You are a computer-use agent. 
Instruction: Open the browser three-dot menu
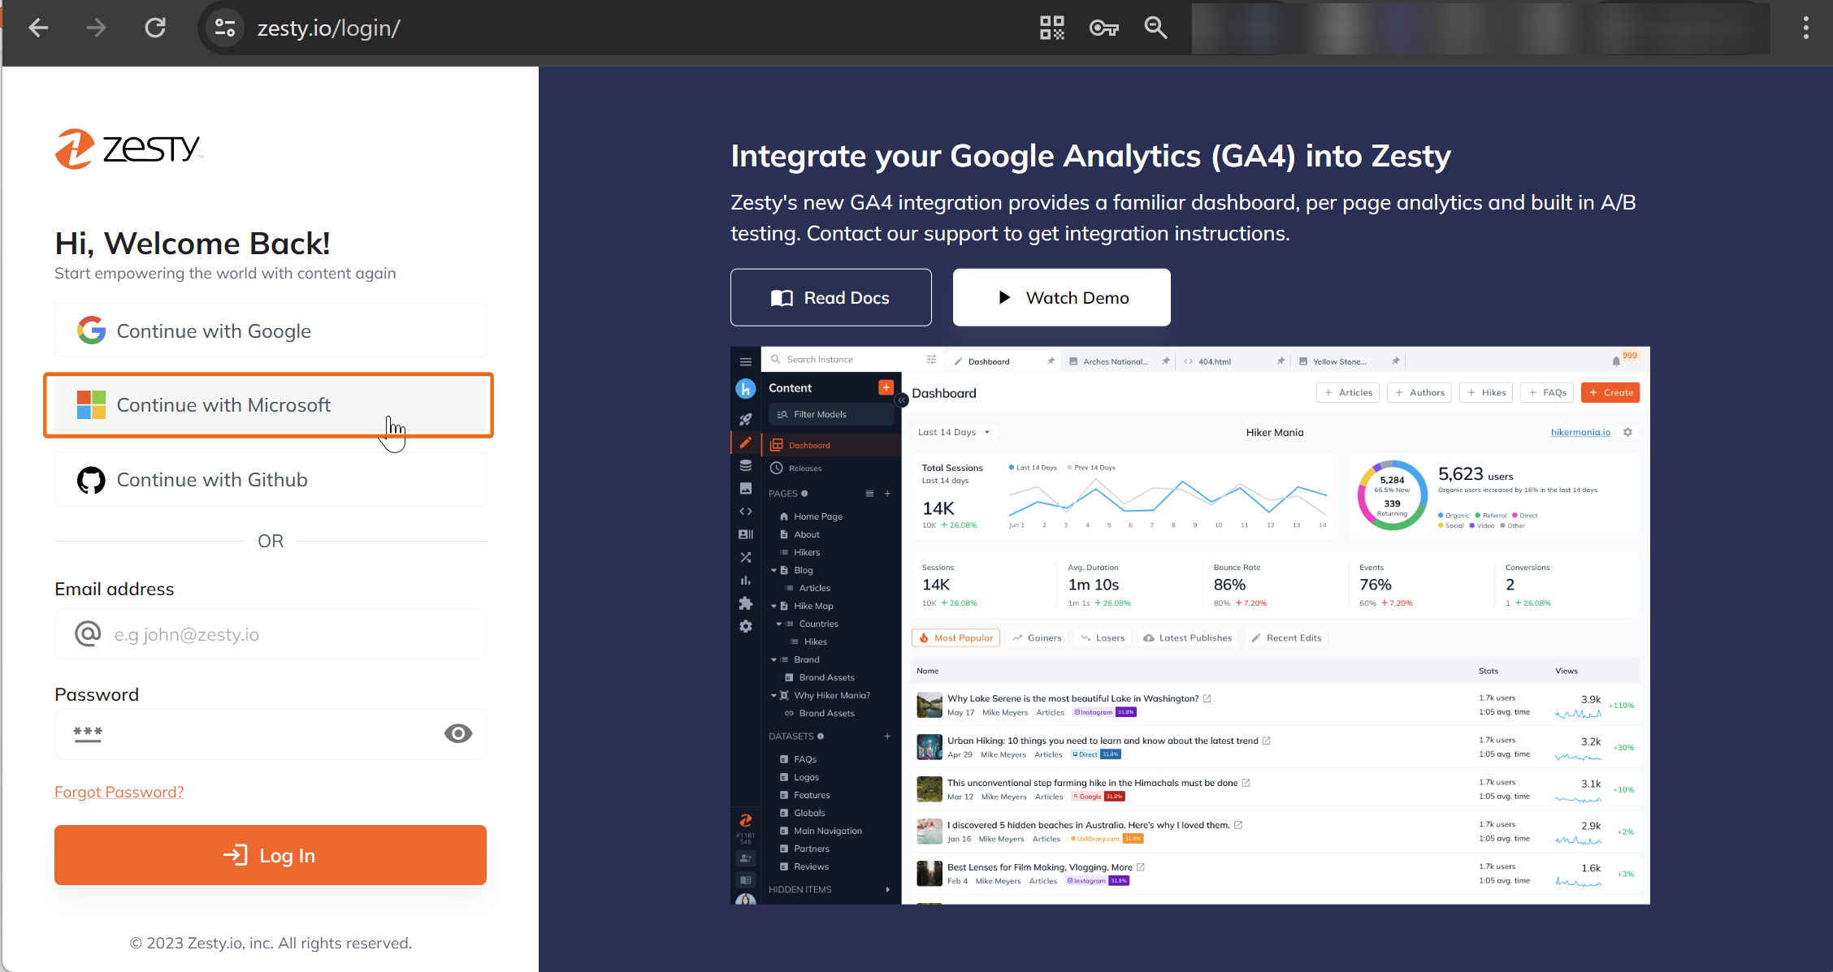[1805, 28]
